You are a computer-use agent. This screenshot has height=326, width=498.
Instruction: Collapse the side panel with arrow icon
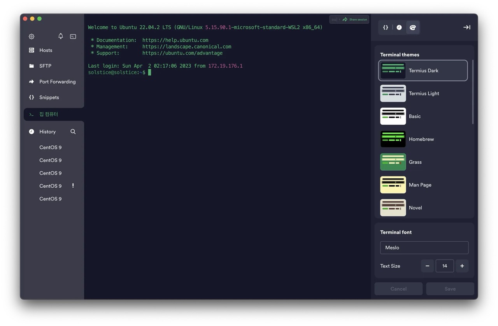click(466, 27)
